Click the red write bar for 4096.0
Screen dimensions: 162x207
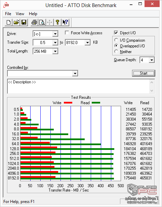(39, 172)
